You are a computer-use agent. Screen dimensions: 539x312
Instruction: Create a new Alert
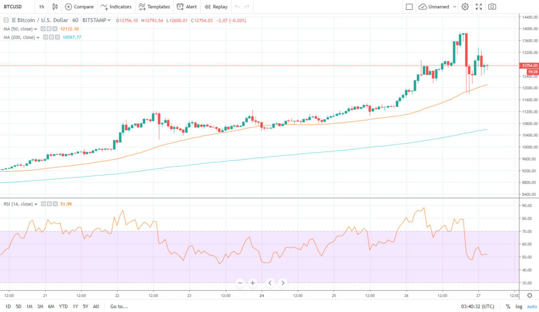186,7
